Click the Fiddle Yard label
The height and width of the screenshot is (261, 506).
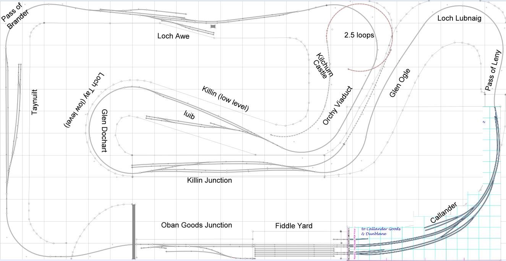[x=294, y=226]
